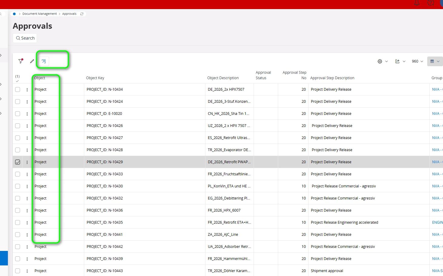Open group link NVA for row N-10434
This screenshot has width=443, height=276.
pos(438,89)
